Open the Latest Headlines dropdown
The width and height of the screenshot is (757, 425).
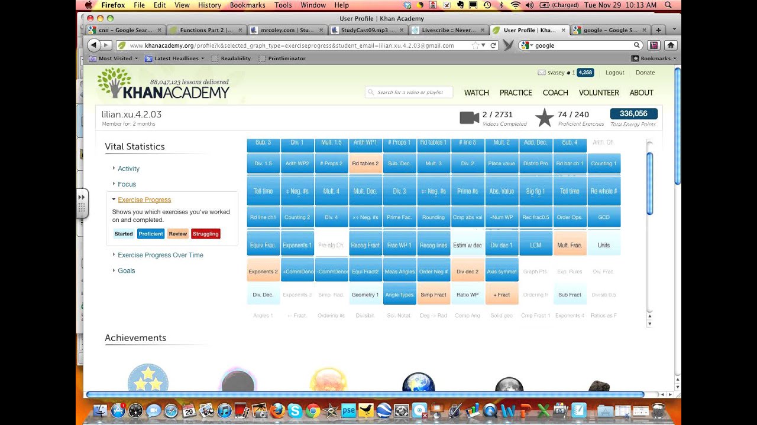point(174,58)
